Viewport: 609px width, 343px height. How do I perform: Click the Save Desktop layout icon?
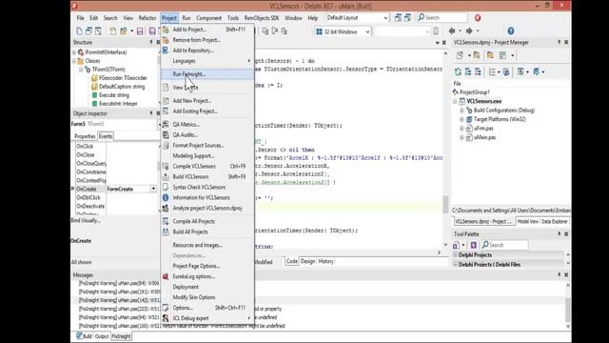pos(398,18)
